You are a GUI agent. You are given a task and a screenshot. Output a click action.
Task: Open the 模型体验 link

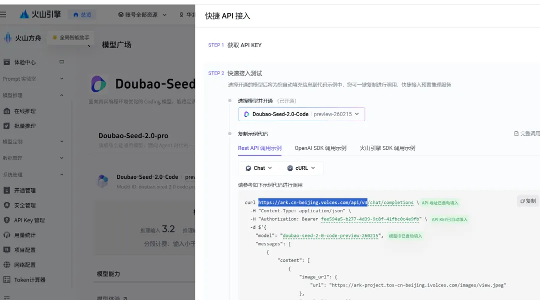(112, 298)
